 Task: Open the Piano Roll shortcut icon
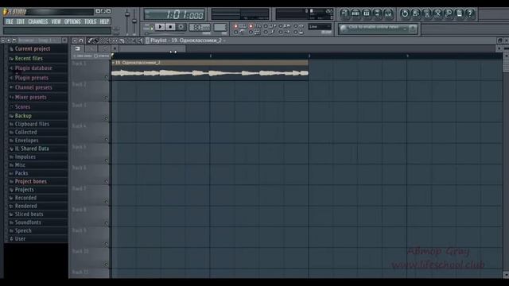pos(366,14)
